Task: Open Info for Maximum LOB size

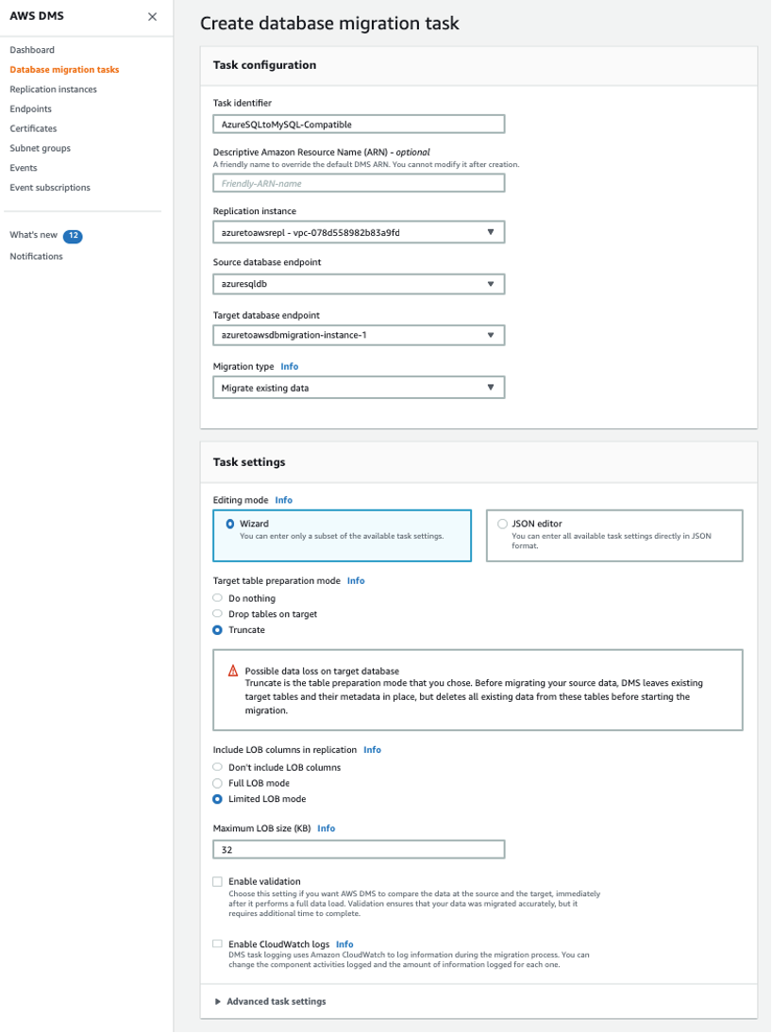Action: [x=327, y=828]
